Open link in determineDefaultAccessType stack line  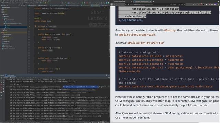pos(83,90)
